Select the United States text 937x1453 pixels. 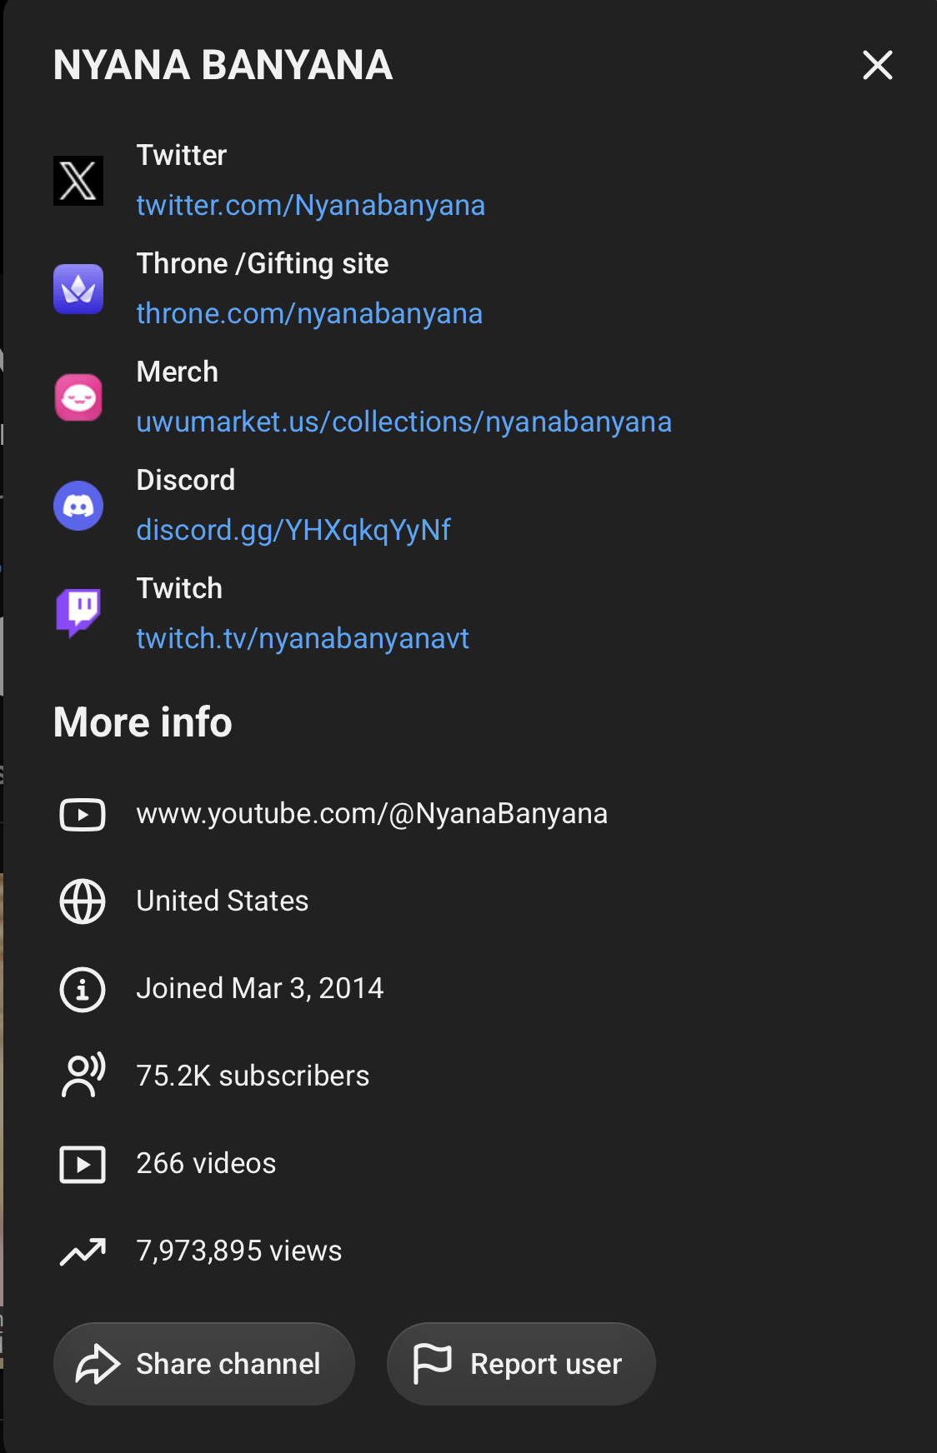tap(223, 901)
